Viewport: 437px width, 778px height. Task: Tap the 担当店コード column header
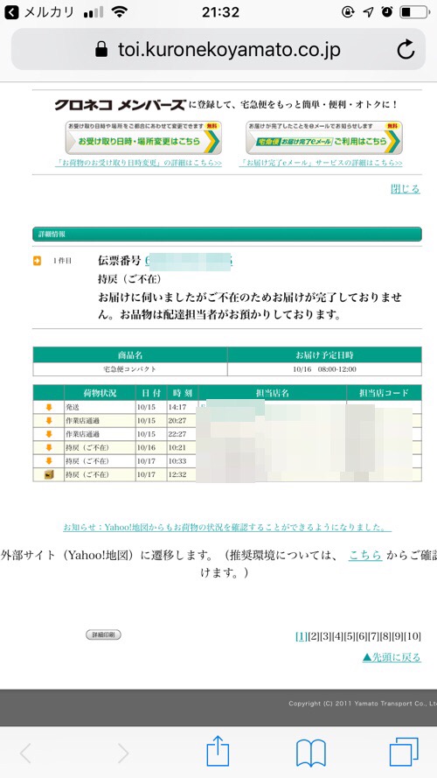pos(384,393)
